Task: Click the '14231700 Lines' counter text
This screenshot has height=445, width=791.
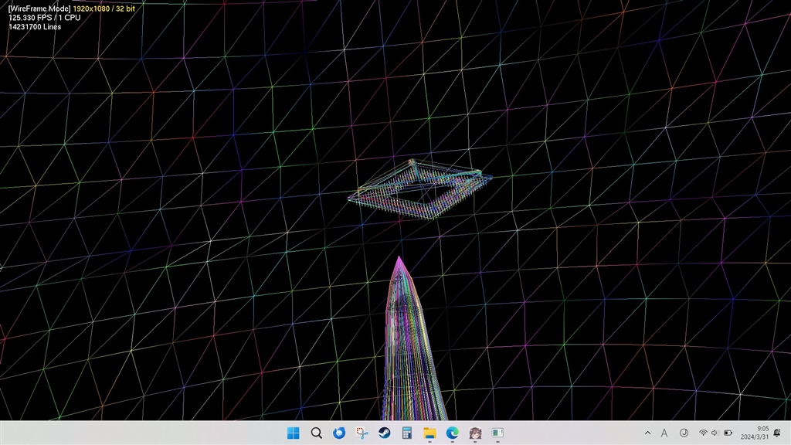Action: 35,27
